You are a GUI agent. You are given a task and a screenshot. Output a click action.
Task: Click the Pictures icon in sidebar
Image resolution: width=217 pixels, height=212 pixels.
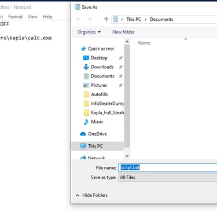86,85
